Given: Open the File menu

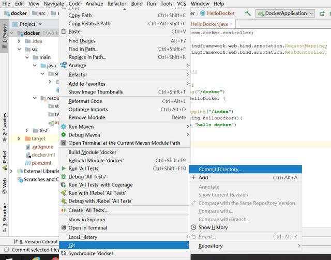Looking at the screenshot, I should click(6, 4).
